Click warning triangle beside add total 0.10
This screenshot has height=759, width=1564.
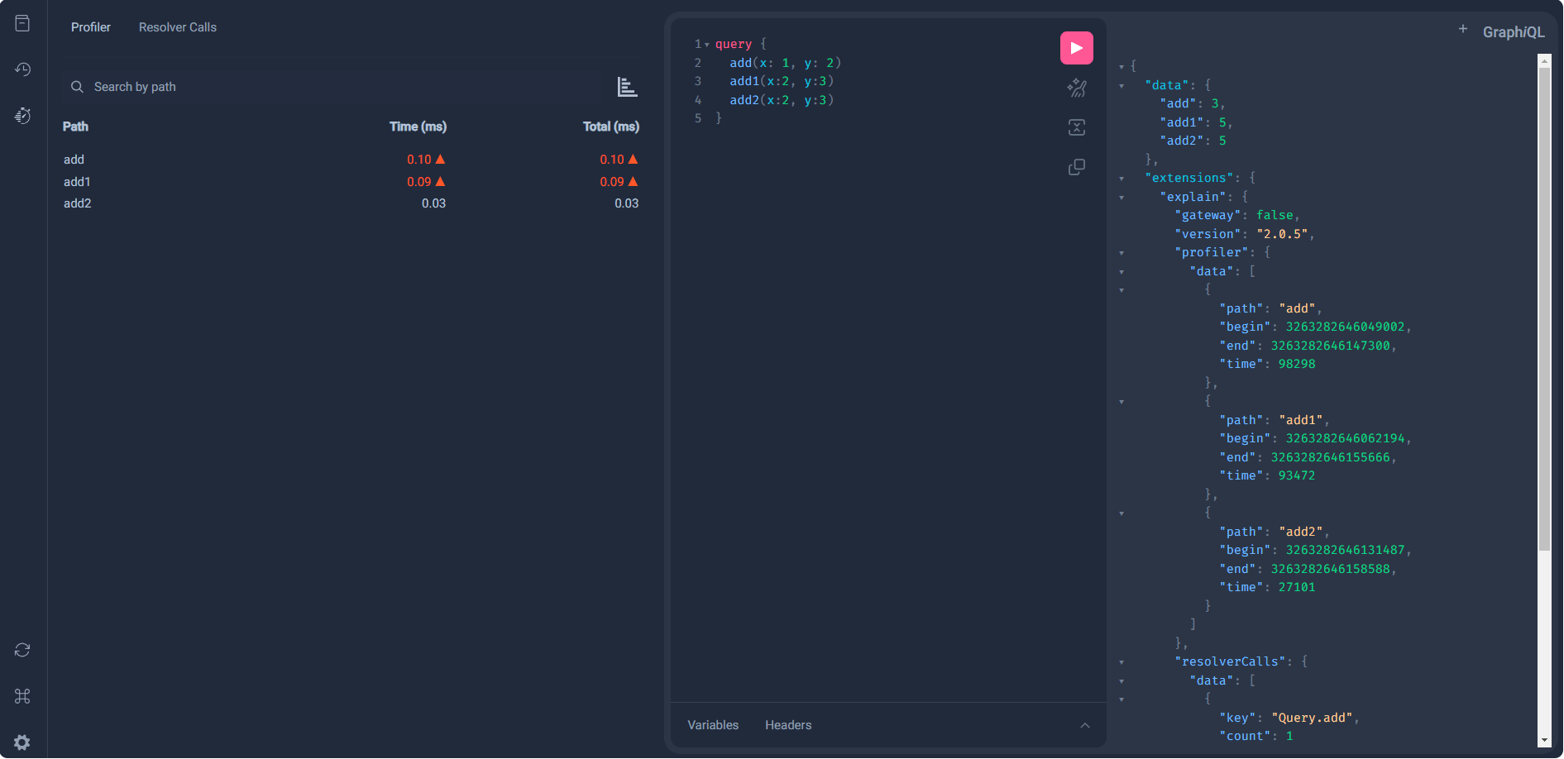[x=633, y=159]
